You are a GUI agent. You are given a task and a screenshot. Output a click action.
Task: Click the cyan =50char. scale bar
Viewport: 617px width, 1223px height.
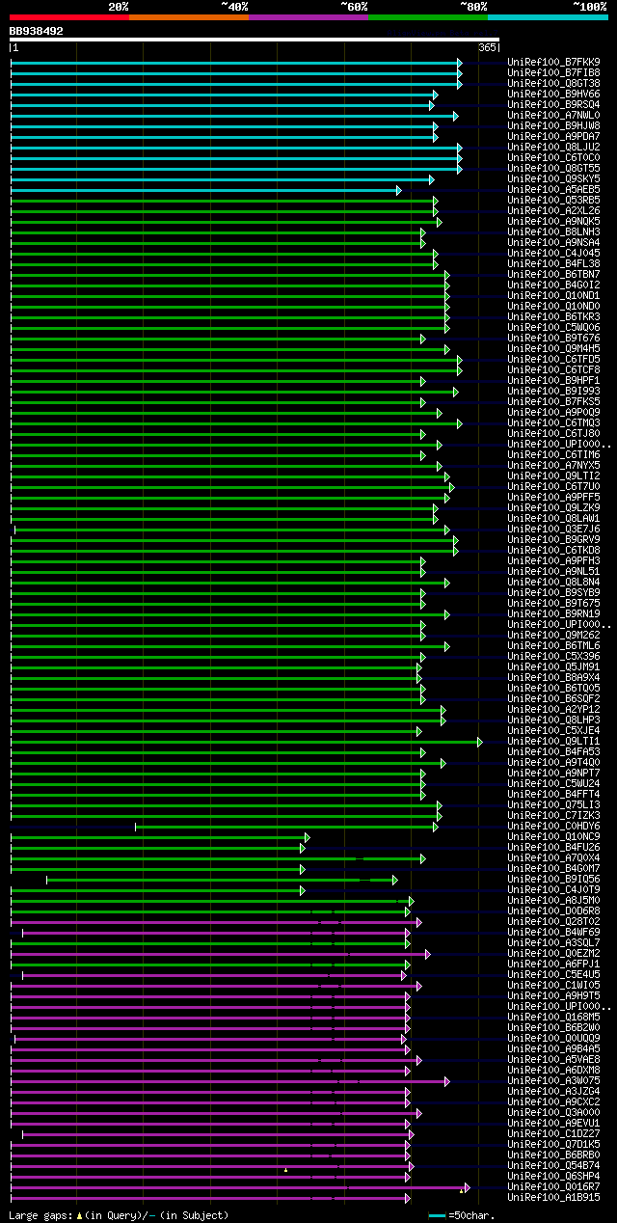438,1216
